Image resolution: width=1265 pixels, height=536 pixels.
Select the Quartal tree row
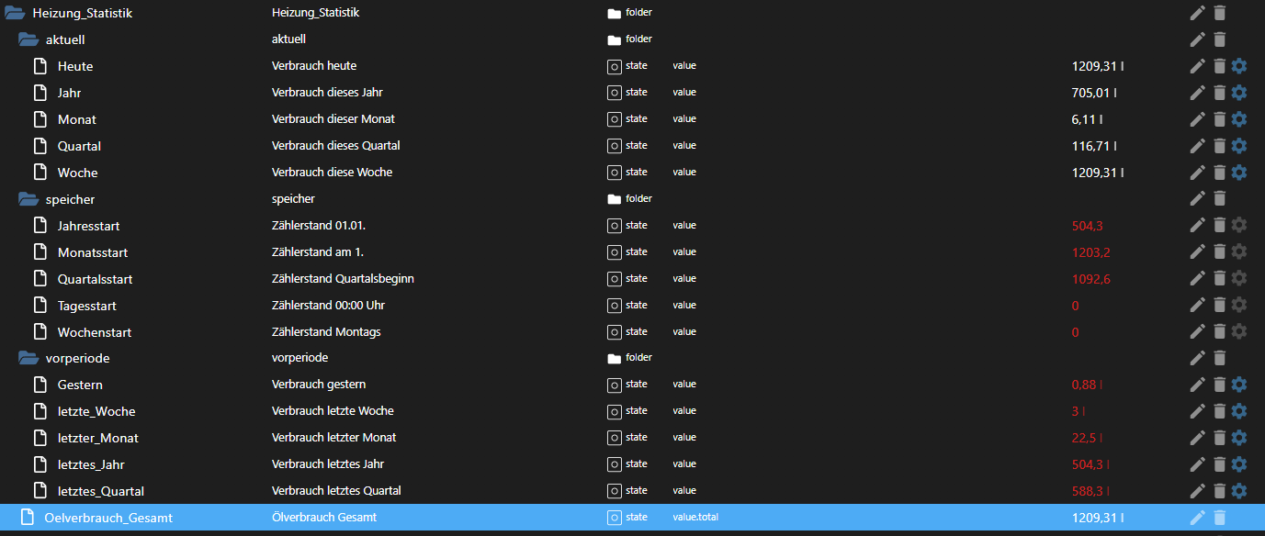coord(632,146)
